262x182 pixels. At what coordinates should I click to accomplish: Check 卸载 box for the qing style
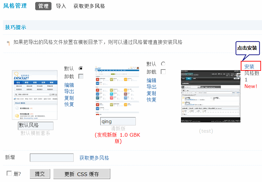click(x=163, y=72)
